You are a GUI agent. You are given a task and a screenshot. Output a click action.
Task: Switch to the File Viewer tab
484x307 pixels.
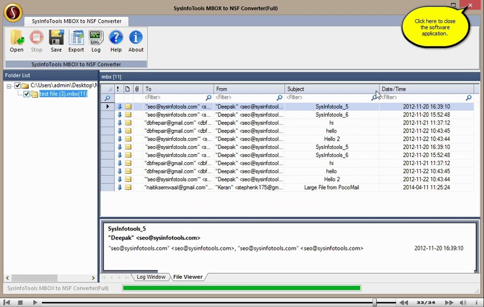187,277
